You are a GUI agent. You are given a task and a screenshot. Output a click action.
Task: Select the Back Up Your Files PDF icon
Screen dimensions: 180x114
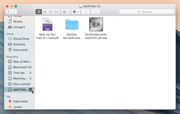(x=48, y=24)
